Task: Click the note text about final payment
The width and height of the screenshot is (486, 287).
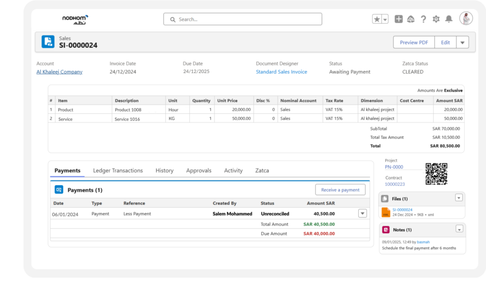Action: (x=419, y=248)
